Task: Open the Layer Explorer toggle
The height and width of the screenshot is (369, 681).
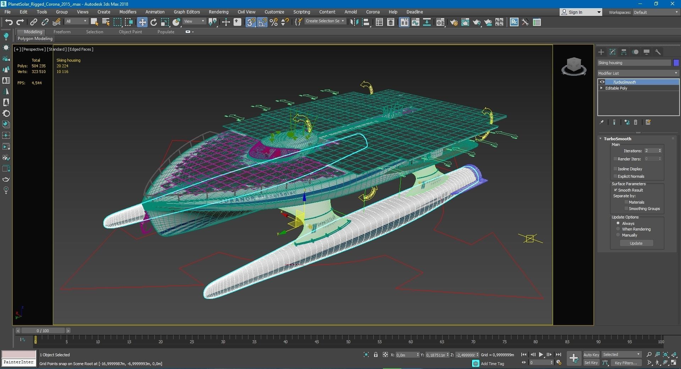Action: (391, 22)
